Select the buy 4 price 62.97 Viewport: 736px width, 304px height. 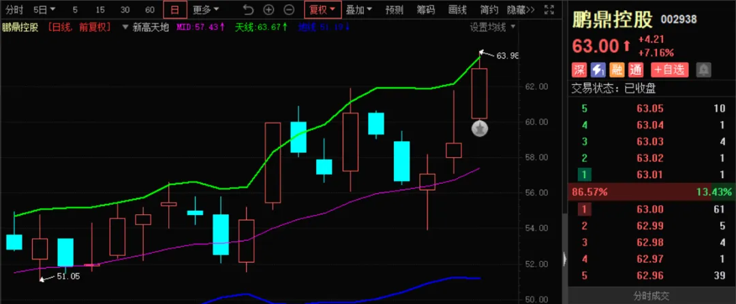coord(650,259)
